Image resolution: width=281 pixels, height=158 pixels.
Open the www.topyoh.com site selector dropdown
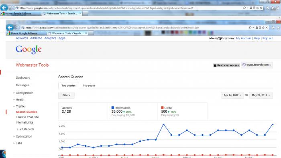(257, 65)
